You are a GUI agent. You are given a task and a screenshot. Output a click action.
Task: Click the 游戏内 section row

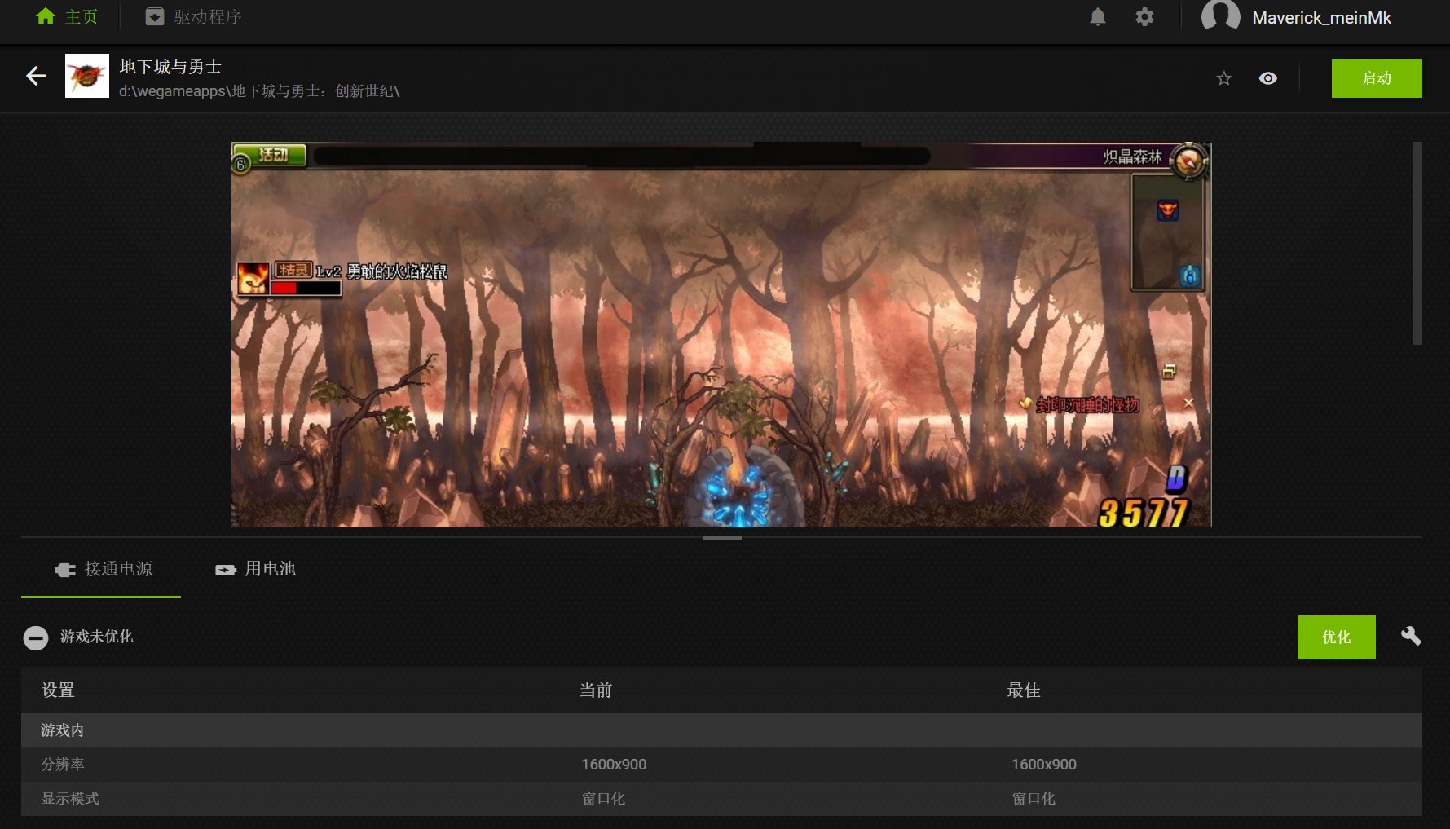click(x=721, y=730)
